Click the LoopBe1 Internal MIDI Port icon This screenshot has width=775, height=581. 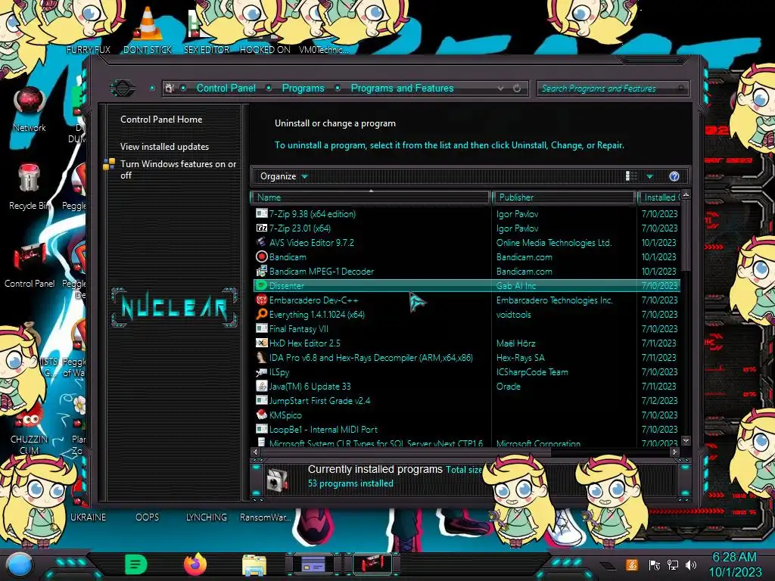(261, 429)
